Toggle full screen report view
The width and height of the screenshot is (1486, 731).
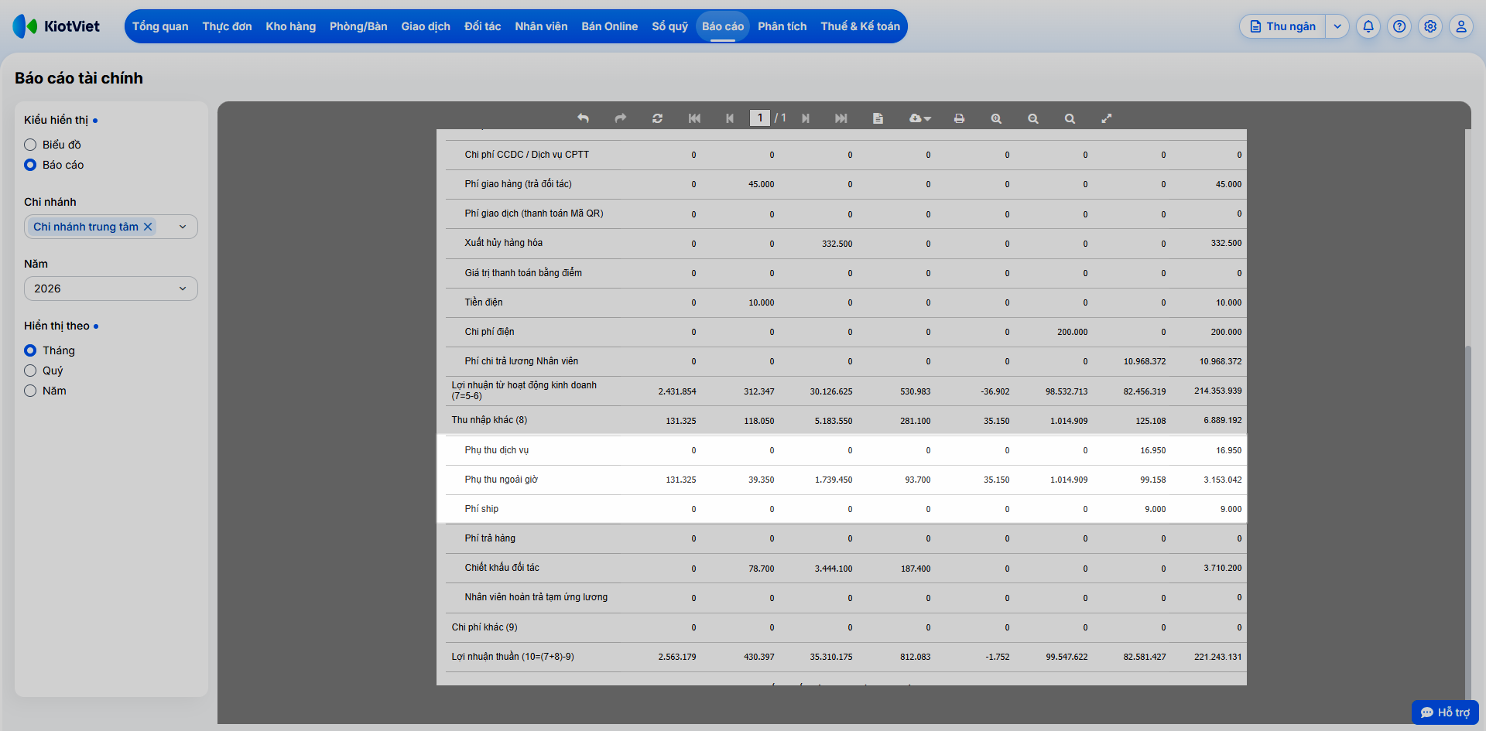click(x=1107, y=118)
